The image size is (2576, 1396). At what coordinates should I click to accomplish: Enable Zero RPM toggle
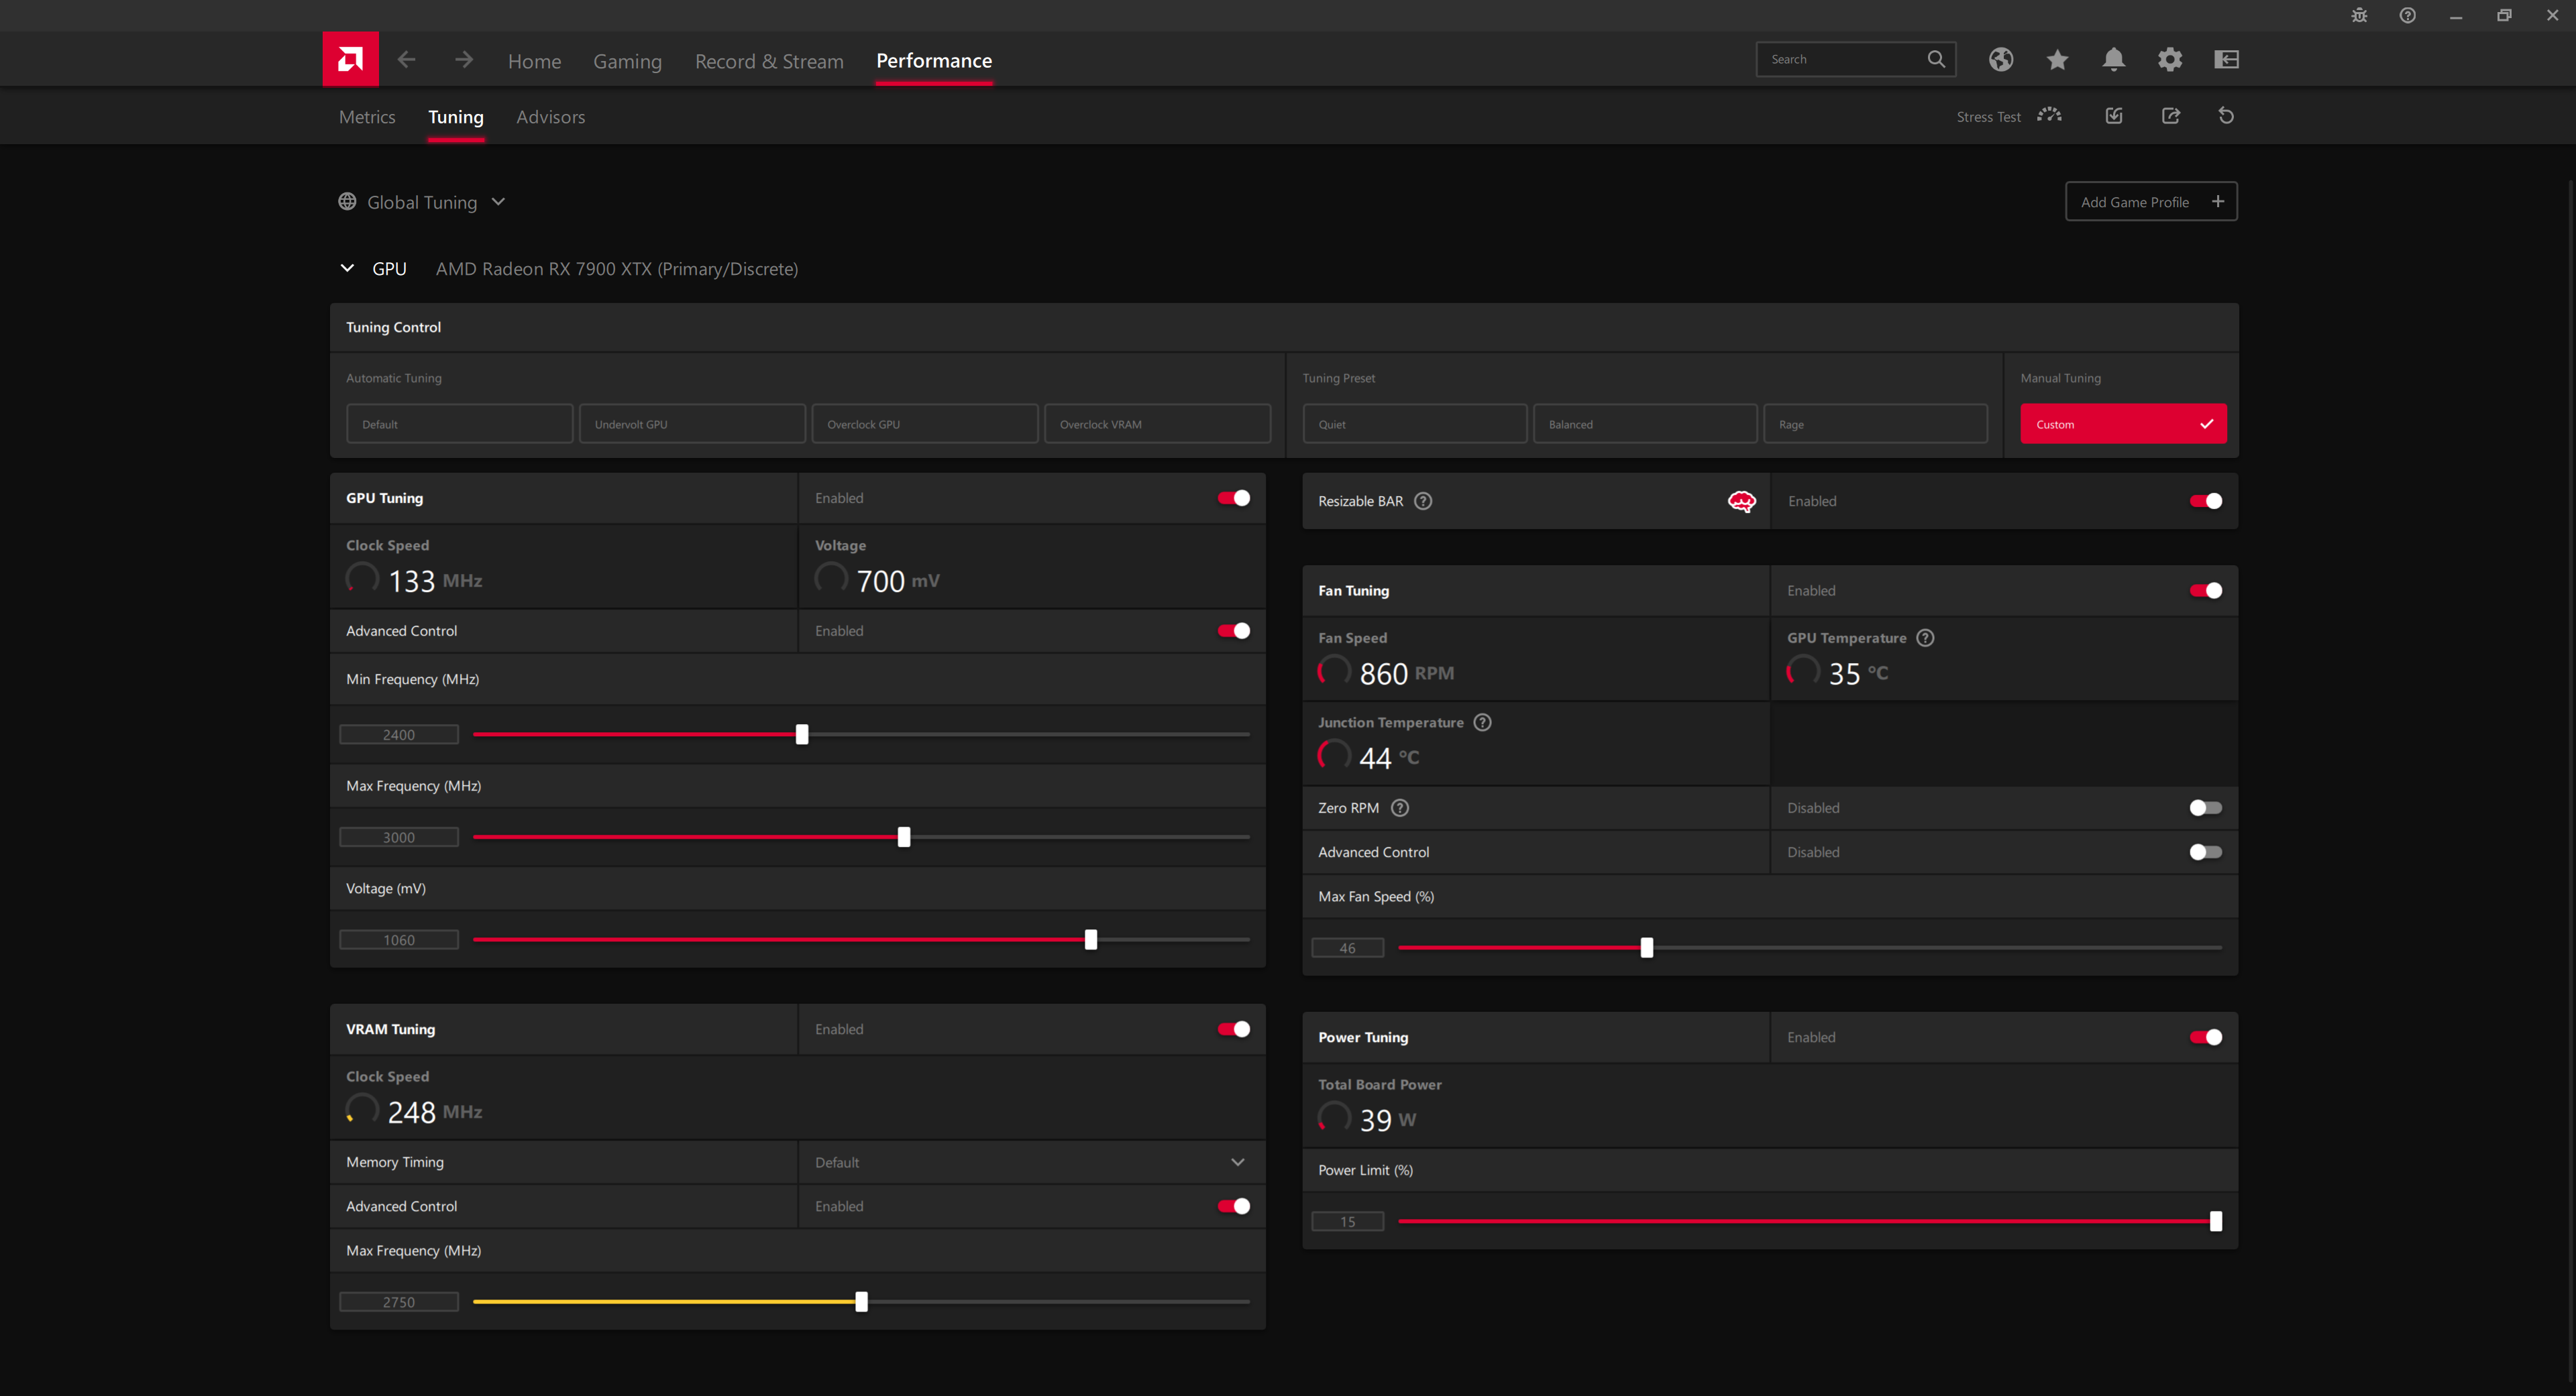click(2204, 807)
